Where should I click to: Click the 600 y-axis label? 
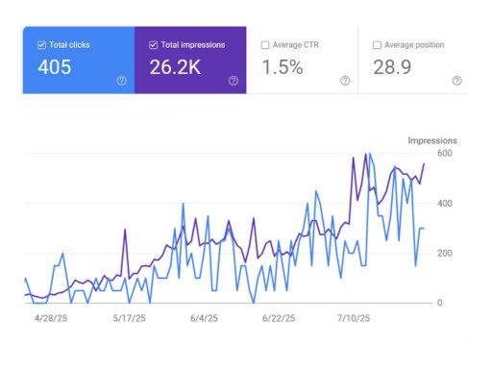click(x=445, y=153)
